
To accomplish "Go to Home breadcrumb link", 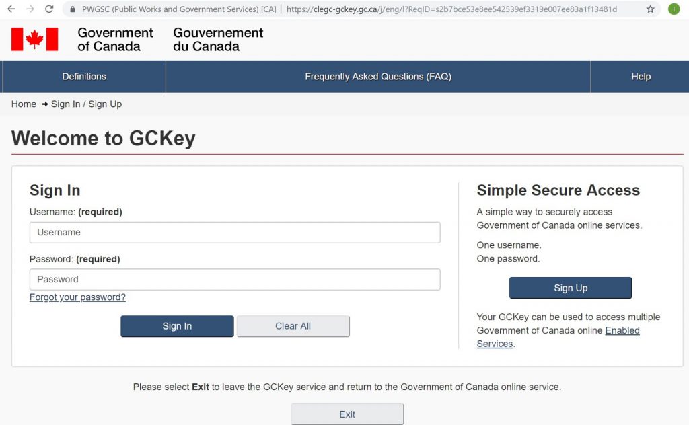I will (24, 104).
